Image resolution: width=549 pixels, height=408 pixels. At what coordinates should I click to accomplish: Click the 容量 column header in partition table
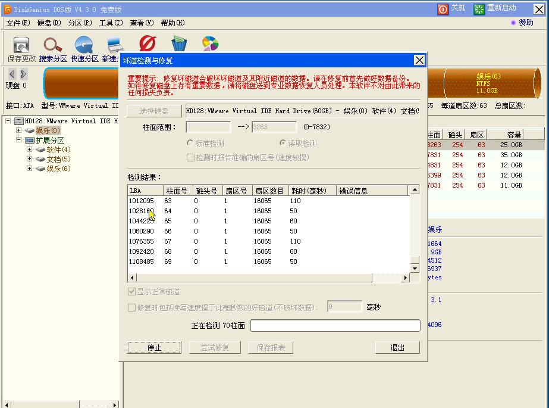(505, 135)
